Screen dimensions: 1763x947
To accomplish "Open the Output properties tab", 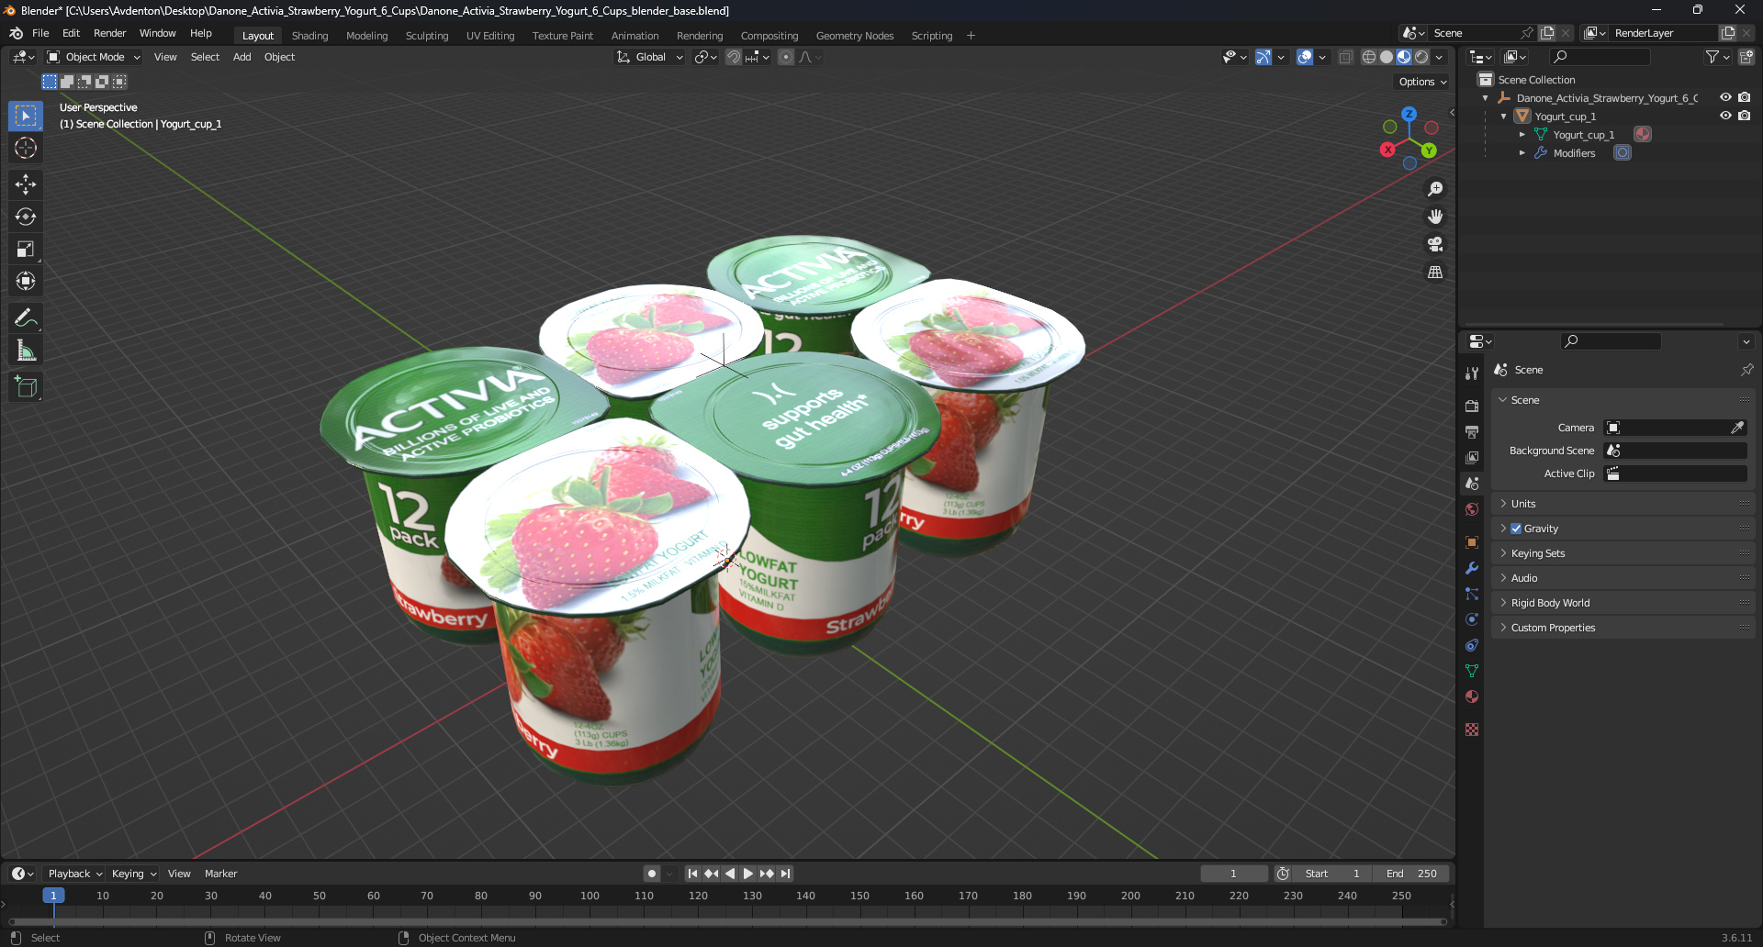I will tap(1472, 431).
